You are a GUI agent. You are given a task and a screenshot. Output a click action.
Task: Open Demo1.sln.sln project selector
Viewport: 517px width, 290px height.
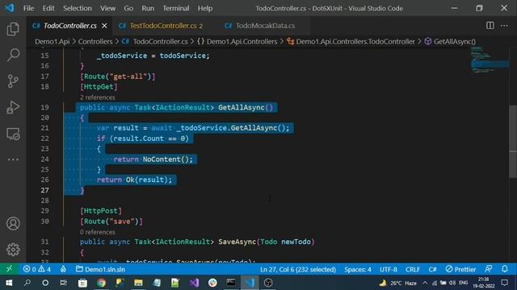click(100, 269)
